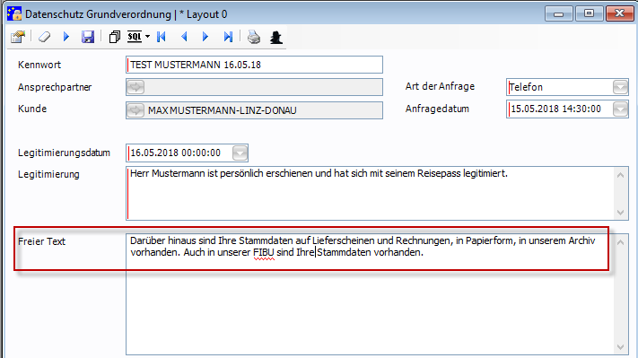
Task: Save record with floppy disk icon
Action: pyautogui.click(x=88, y=37)
